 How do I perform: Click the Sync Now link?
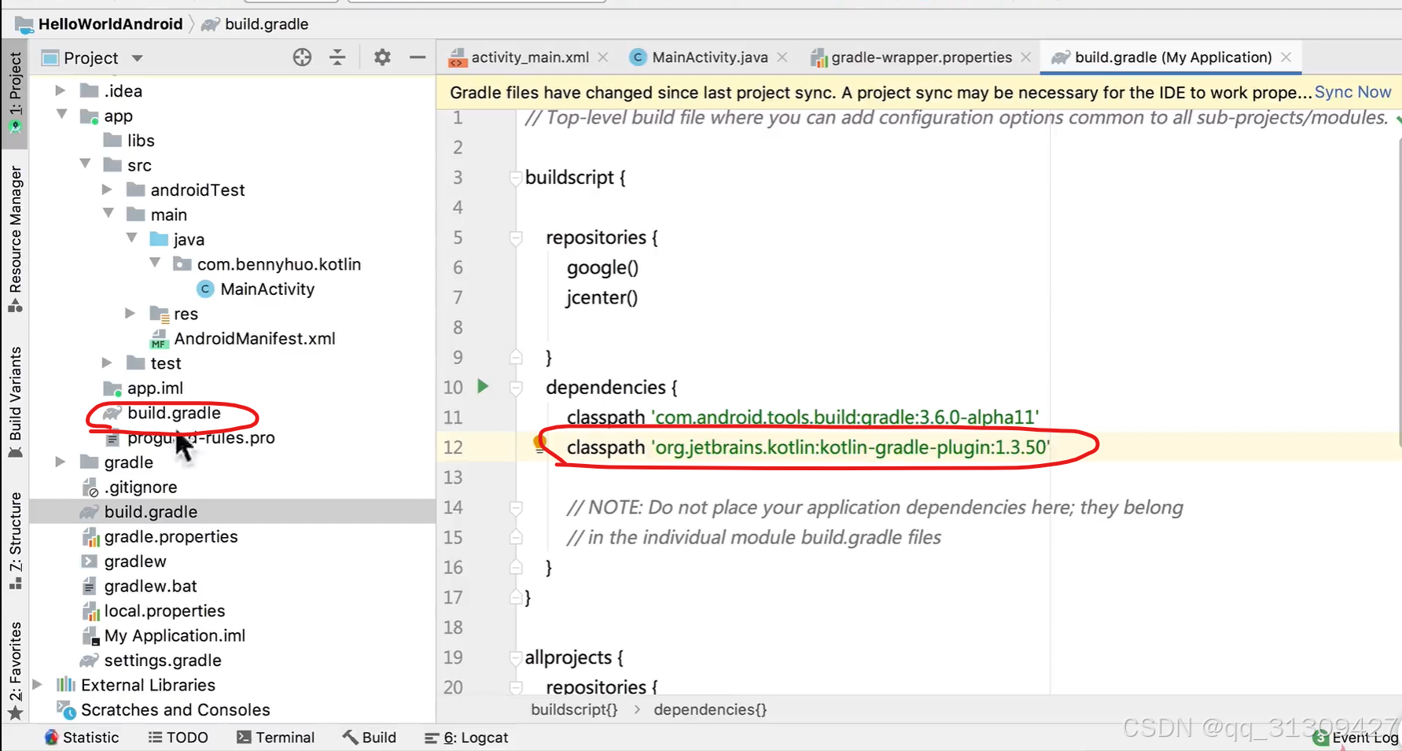[x=1352, y=92]
